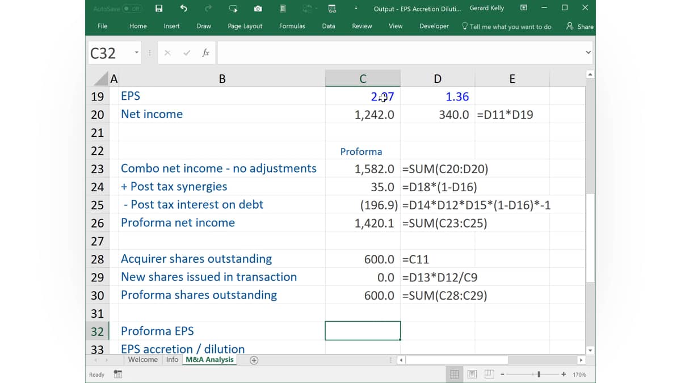Click the Select All corner triangle
Screen dimensions: 681x383
tap(100, 79)
